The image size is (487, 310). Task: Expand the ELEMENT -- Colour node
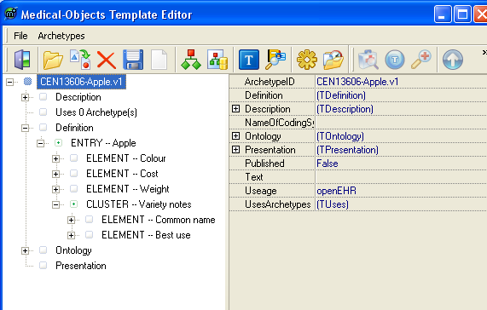click(x=56, y=158)
